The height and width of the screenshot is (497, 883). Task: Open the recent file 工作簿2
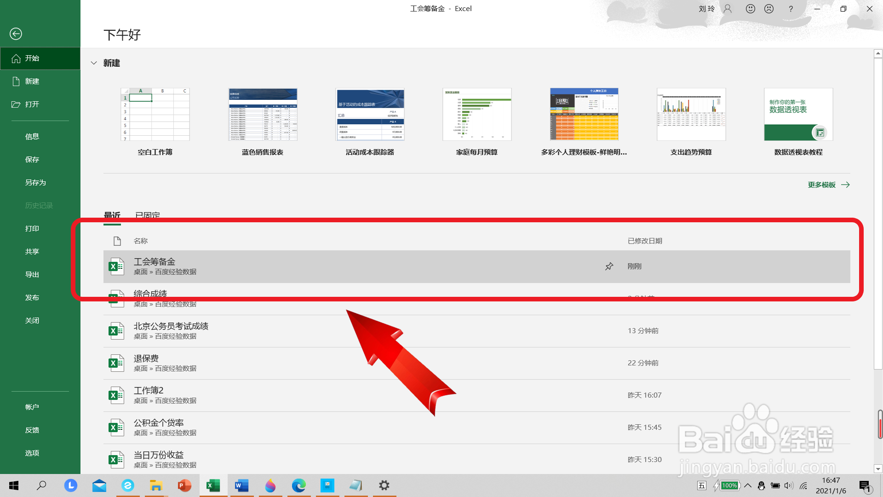coord(477,395)
